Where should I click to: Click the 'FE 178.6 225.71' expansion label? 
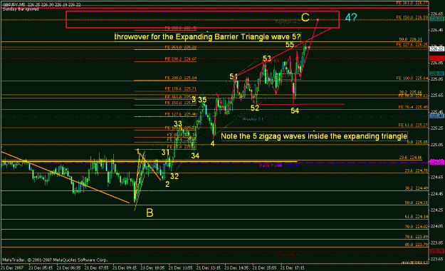pos(181,88)
